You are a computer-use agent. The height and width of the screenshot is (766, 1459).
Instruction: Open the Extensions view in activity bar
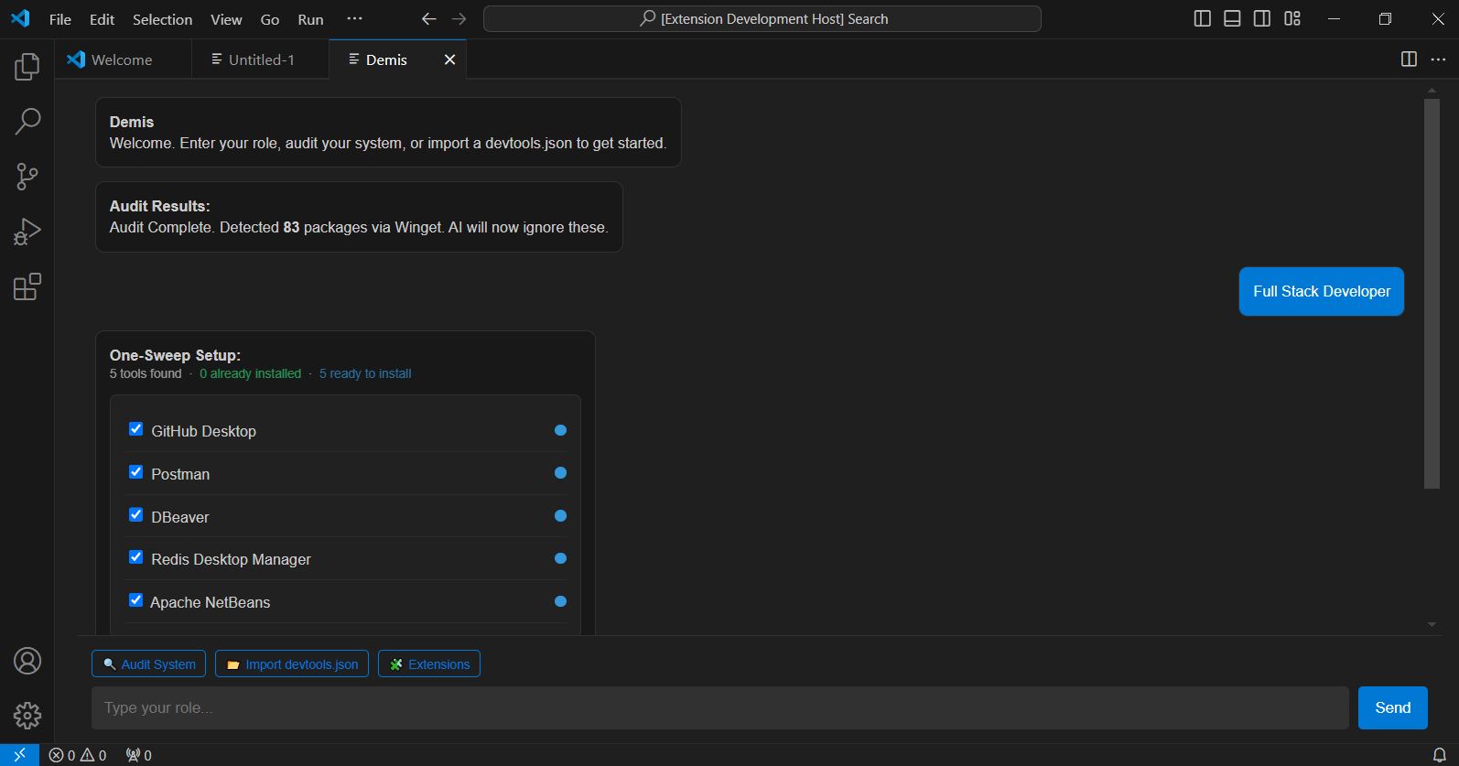coord(27,286)
